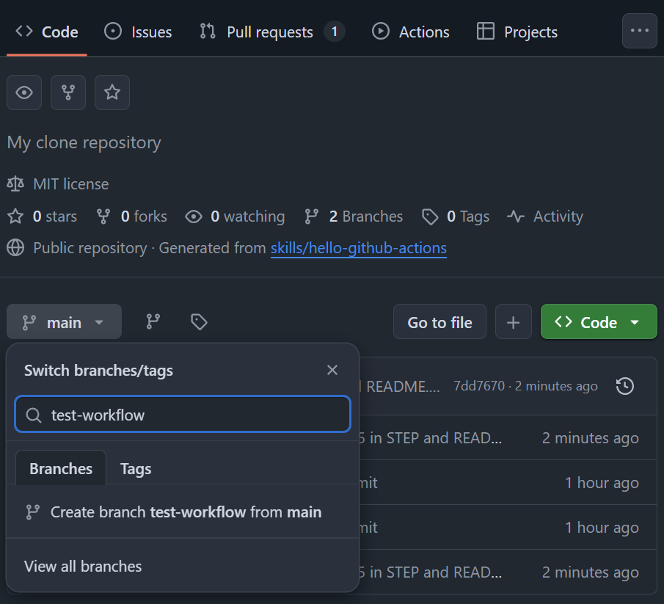
Task: Open branches icon next to main dropdown
Action: click(153, 321)
